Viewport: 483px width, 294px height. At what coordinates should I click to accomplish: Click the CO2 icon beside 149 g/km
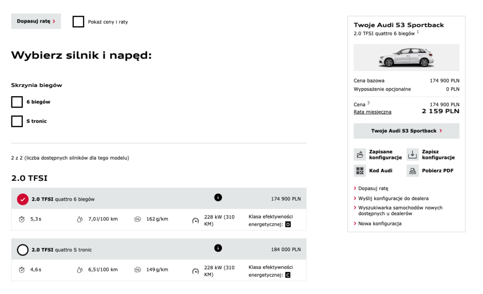point(138,269)
